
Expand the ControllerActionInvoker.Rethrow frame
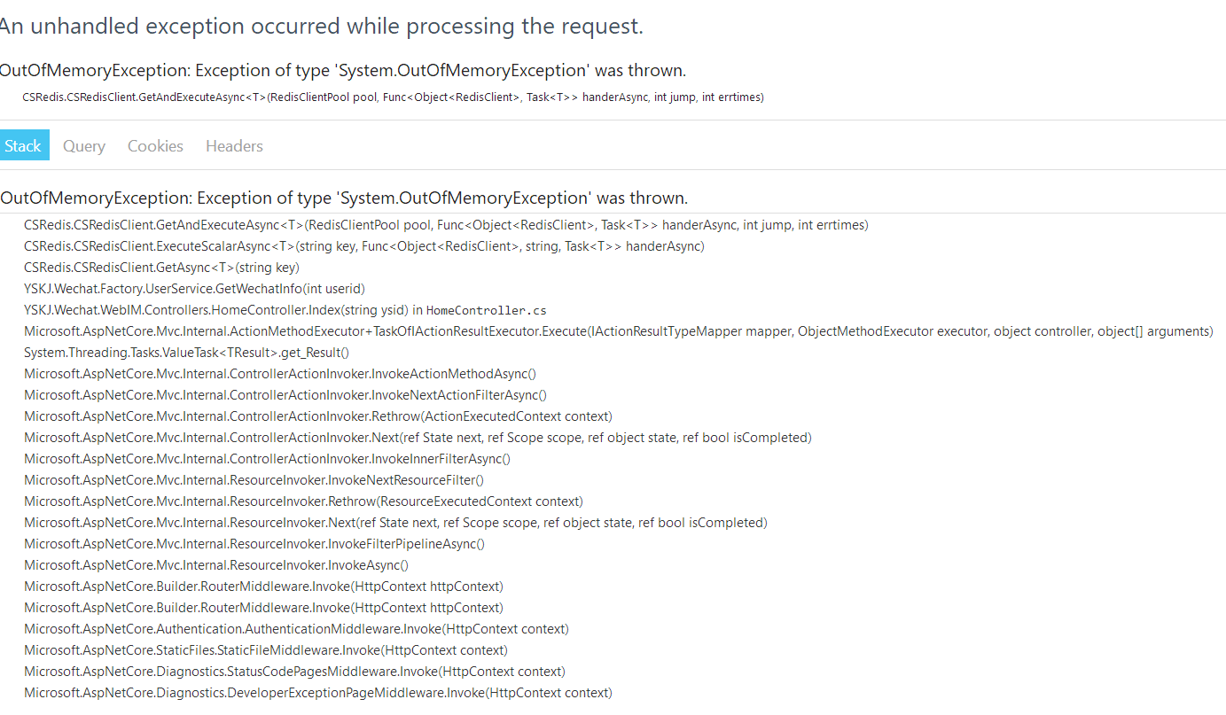tap(301, 416)
